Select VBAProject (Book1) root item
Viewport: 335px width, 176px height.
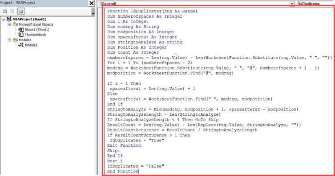click(x=29, y=20)
